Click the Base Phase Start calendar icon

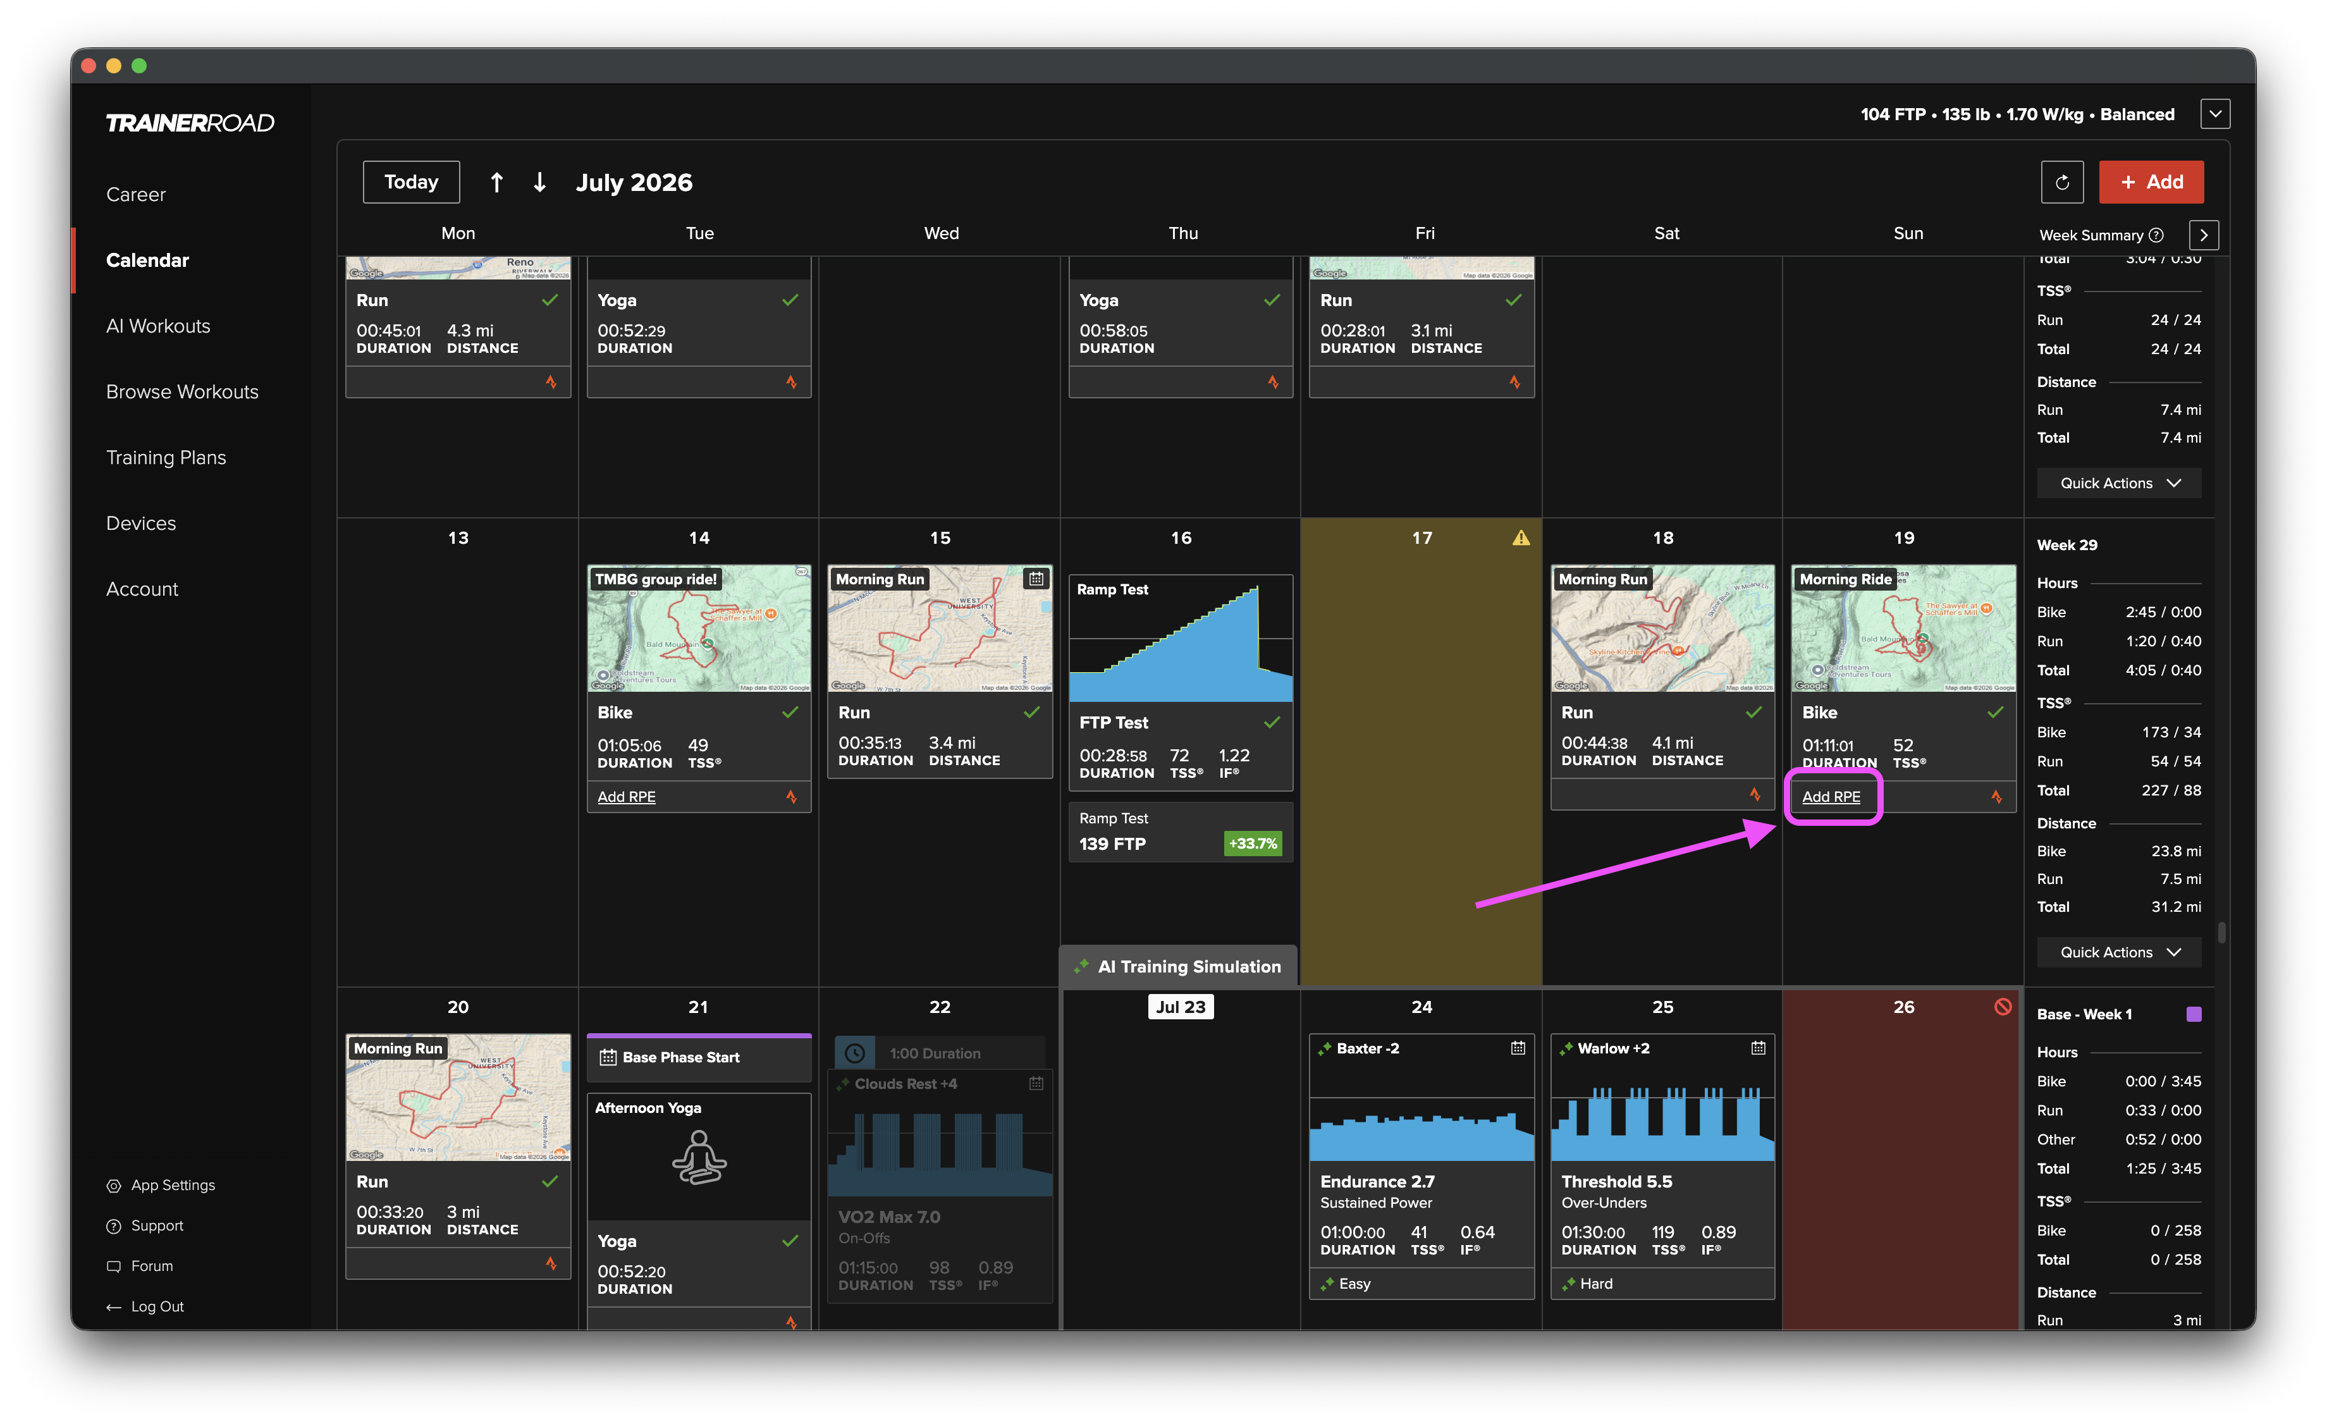tap(608, 1058)
